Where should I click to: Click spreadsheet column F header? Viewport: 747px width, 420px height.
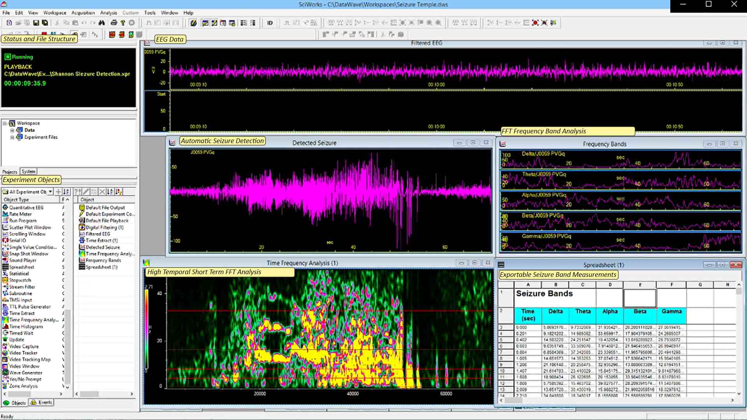pyautogui.click(x=672, y=285)
